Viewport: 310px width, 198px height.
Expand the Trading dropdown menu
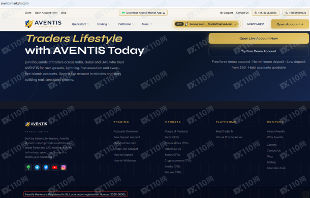click(x=103, y=24)
